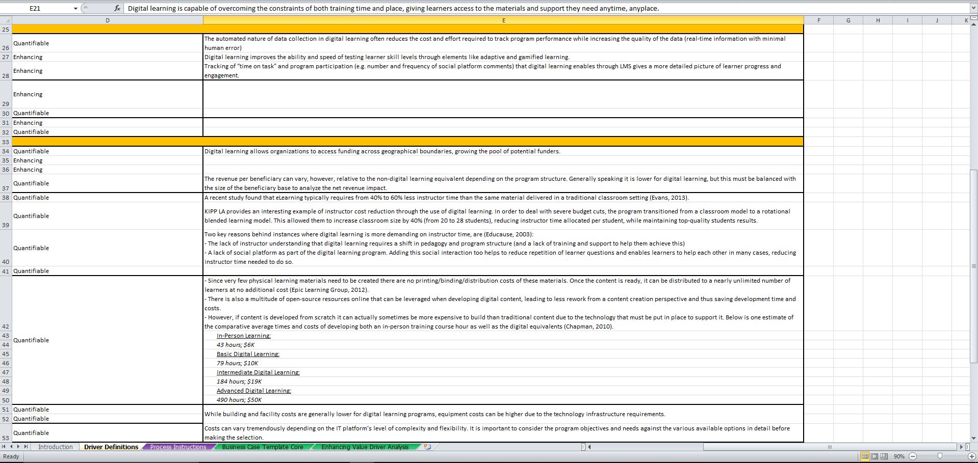This screenshot has height=463, width=978.
Task: Click cell about 'time on task' tracking
Action: point(503,71)
